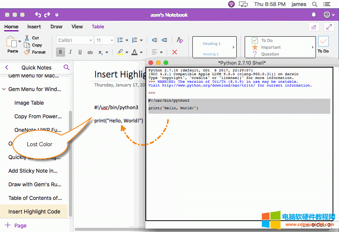Viewport: 339px width, 232px height.
Task: Open the Table tab
Action: click(98, 27)
